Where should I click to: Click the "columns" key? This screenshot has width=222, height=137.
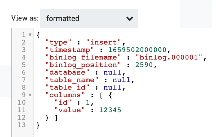click(x=65, y=95)
